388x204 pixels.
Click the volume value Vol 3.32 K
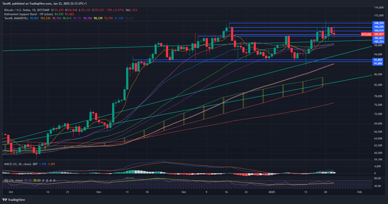point(131,10)
